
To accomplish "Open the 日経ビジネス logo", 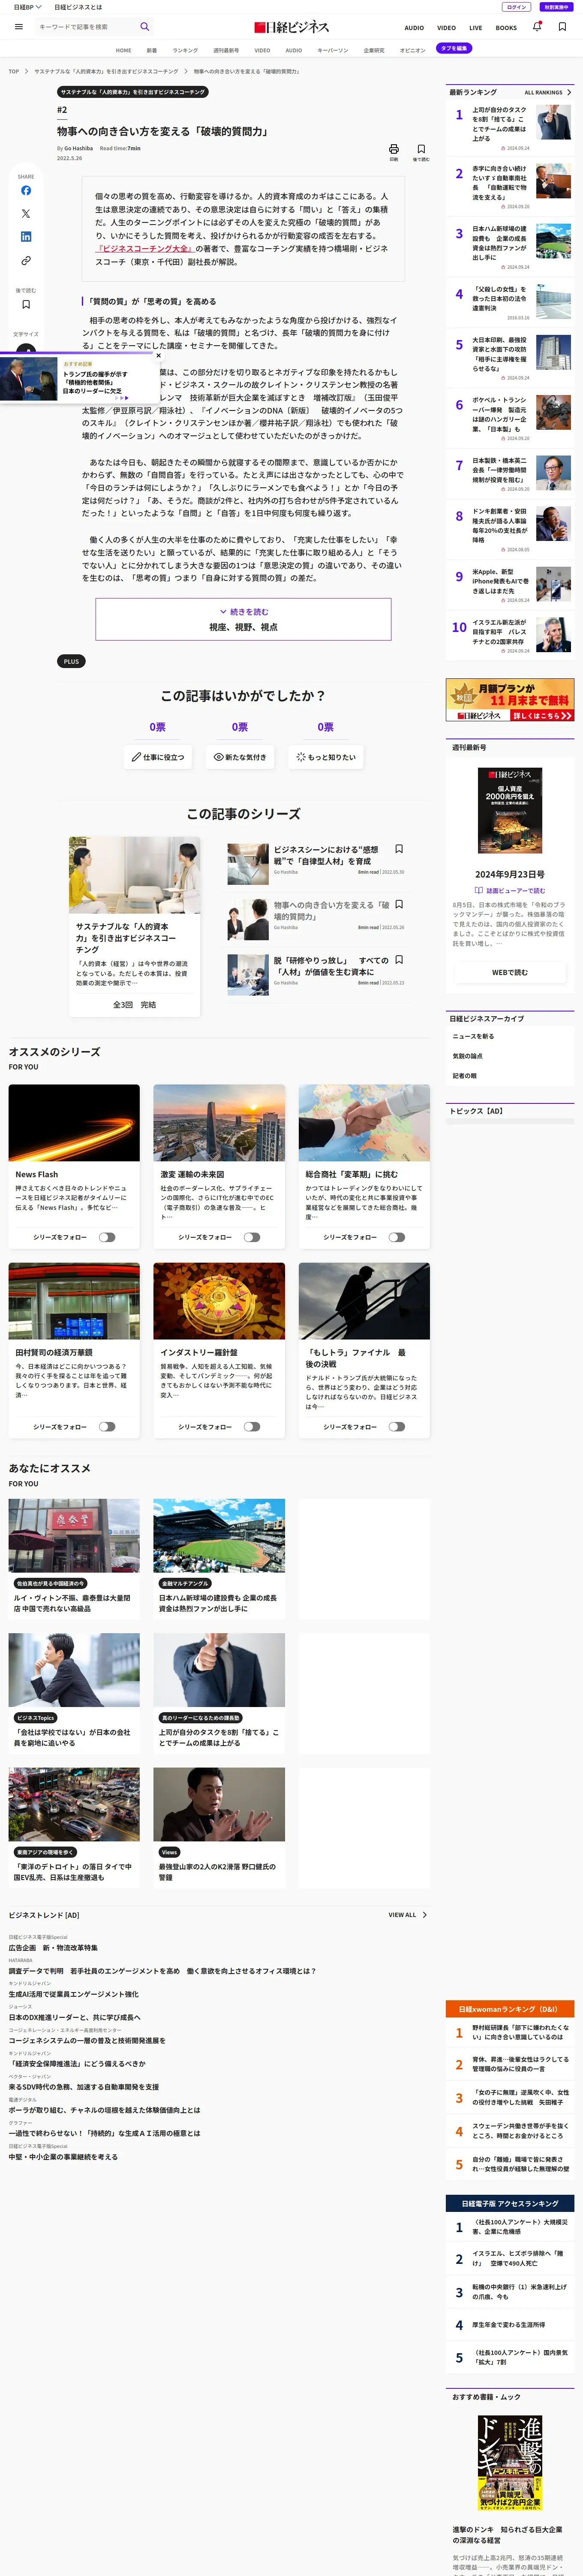I will [291, 27].
